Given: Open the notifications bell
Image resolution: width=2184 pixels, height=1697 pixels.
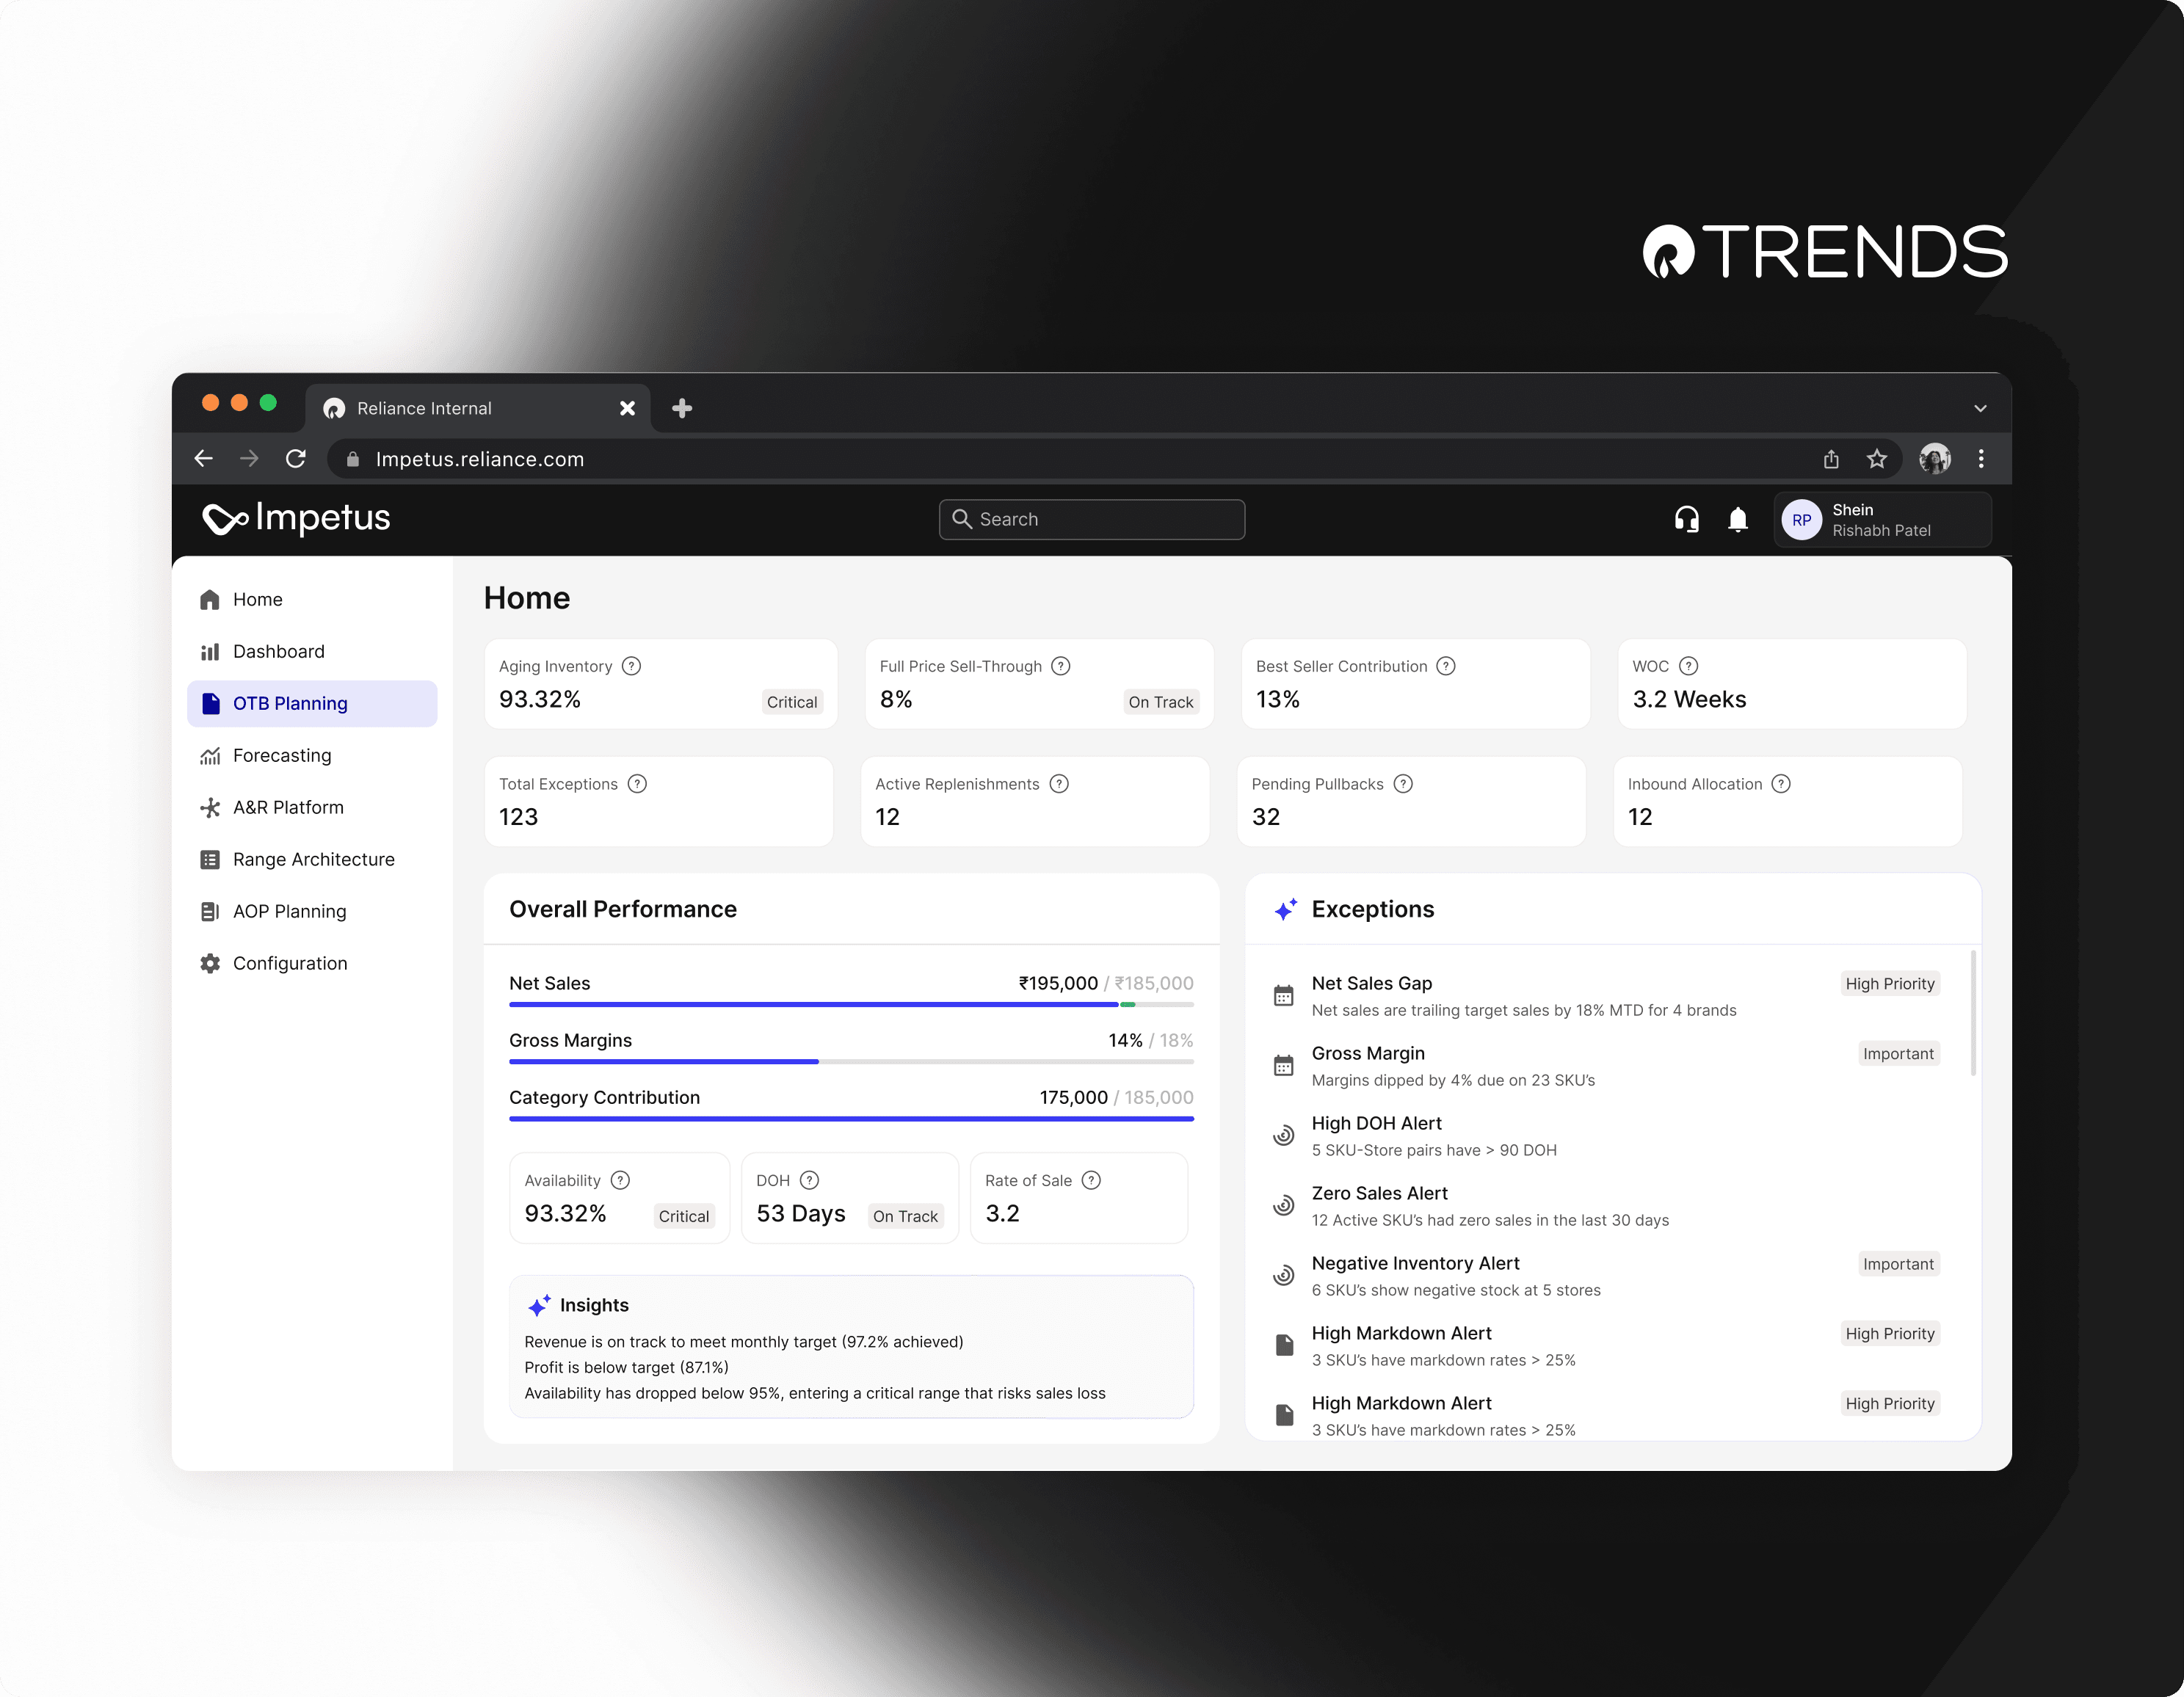Looking at the screenshot, I should coord(1738,519).
